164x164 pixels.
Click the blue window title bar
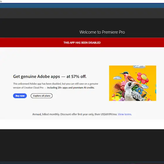[82, 6]
